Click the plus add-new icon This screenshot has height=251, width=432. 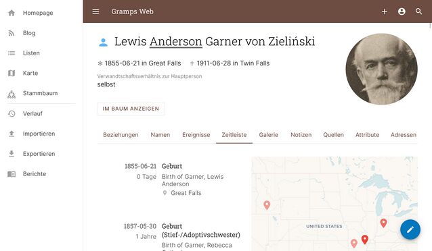click(385, 11)
